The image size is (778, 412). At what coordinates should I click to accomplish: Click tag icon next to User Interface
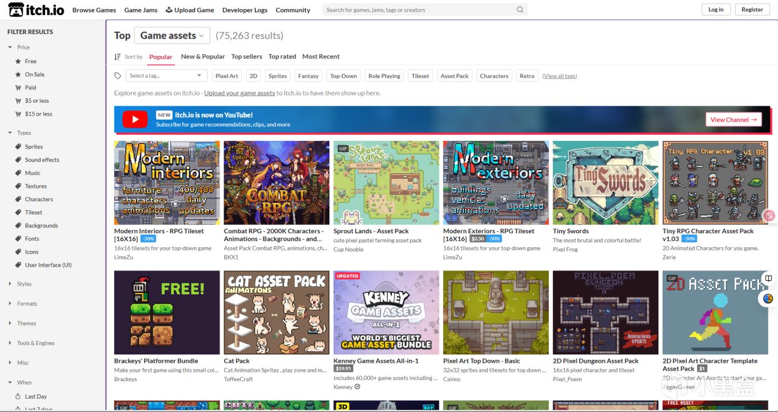tap(18, 265)
